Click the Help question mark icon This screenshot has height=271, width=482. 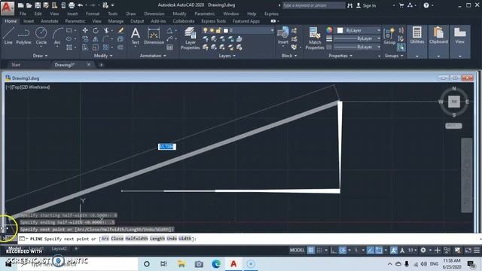point(426,5)
